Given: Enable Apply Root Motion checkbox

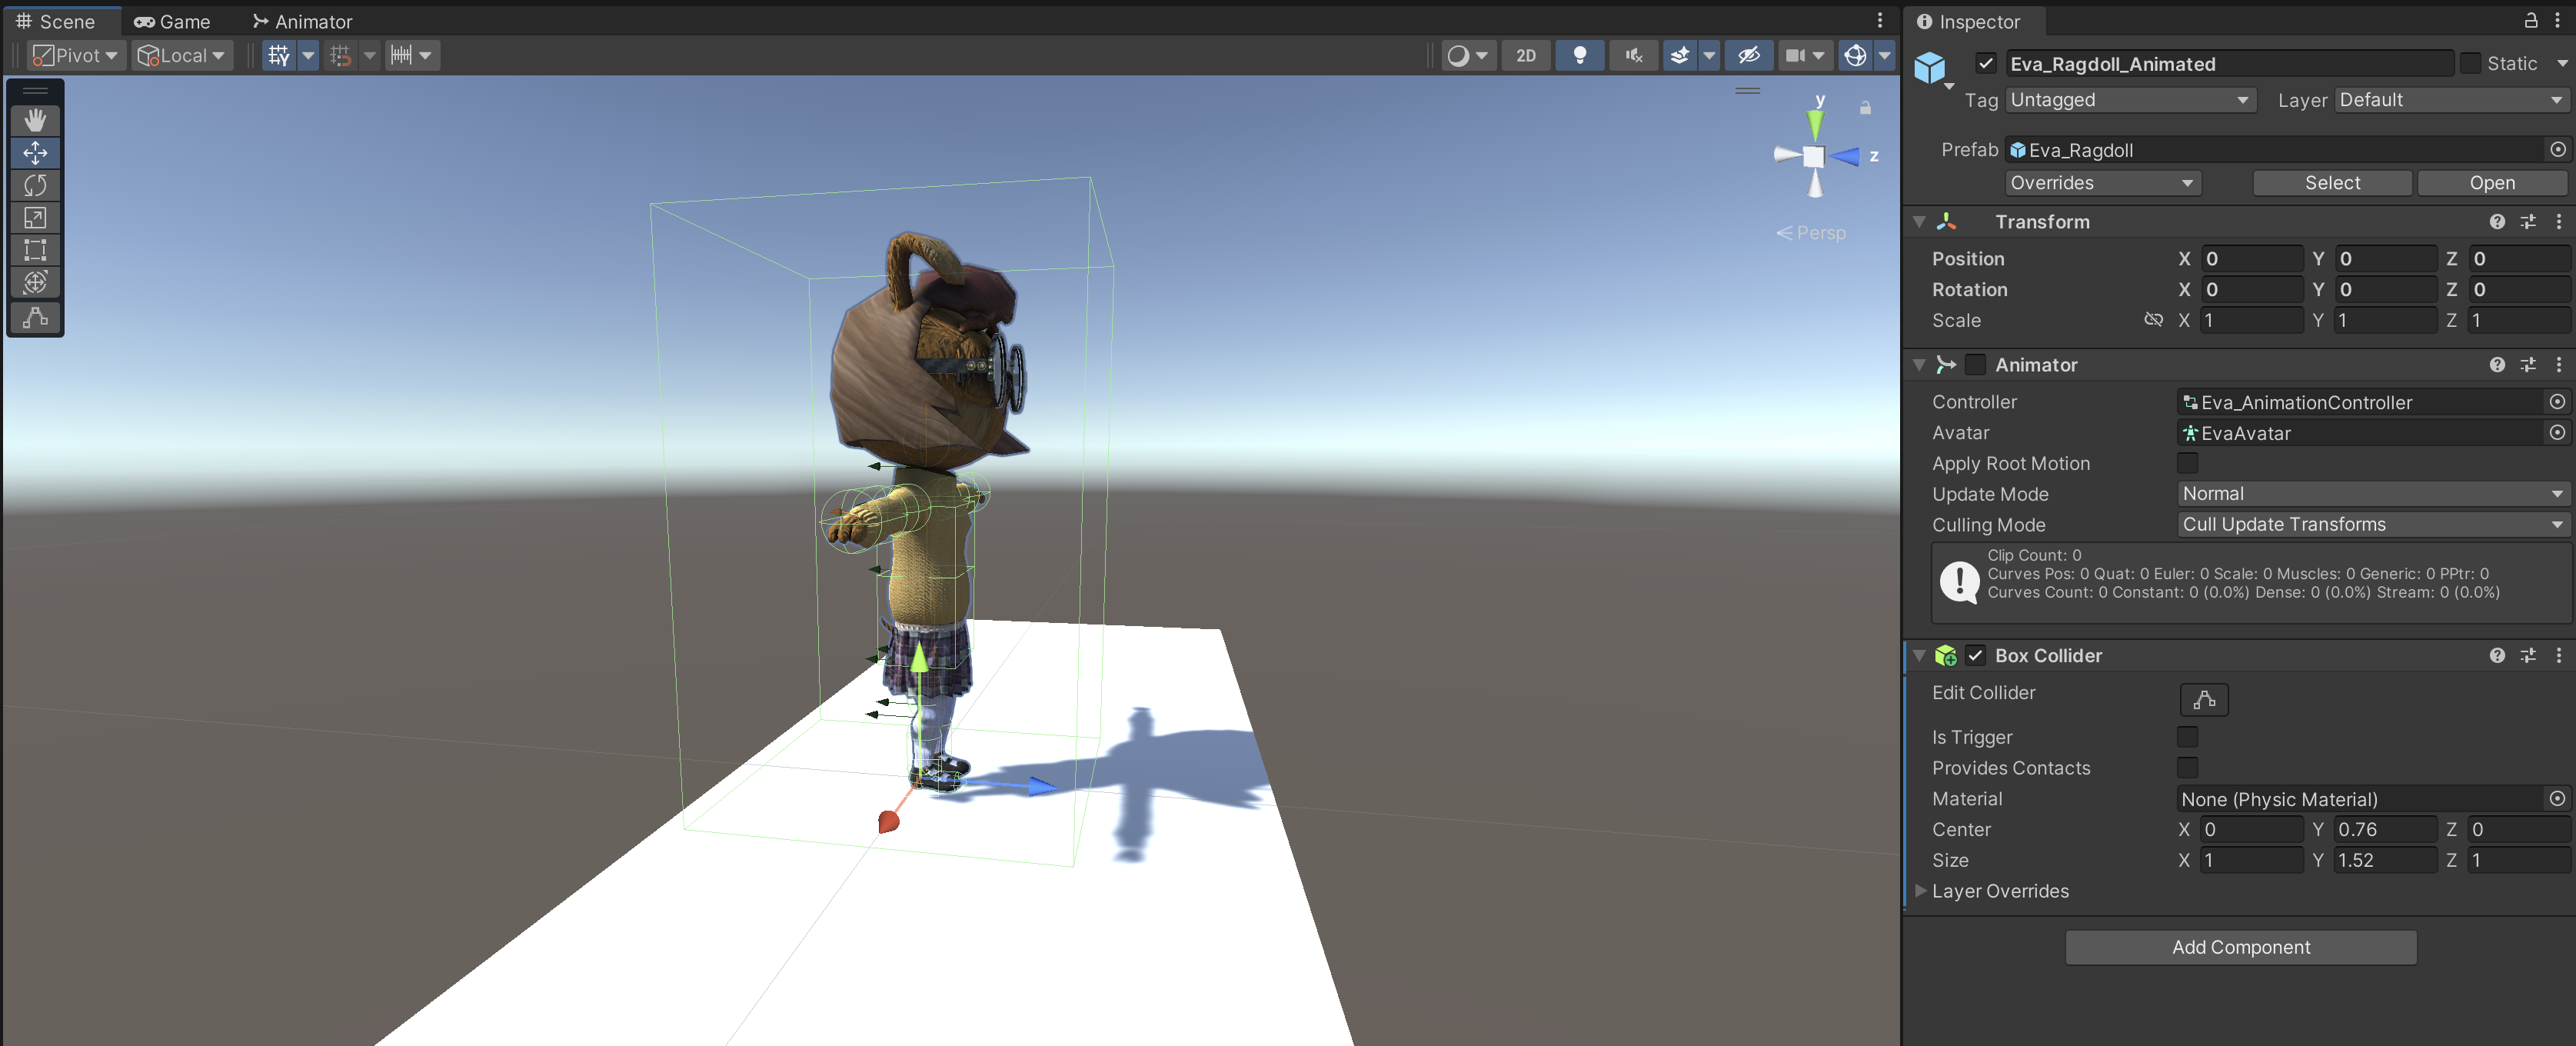Looking at the screenshot, I should (2187, 463).
